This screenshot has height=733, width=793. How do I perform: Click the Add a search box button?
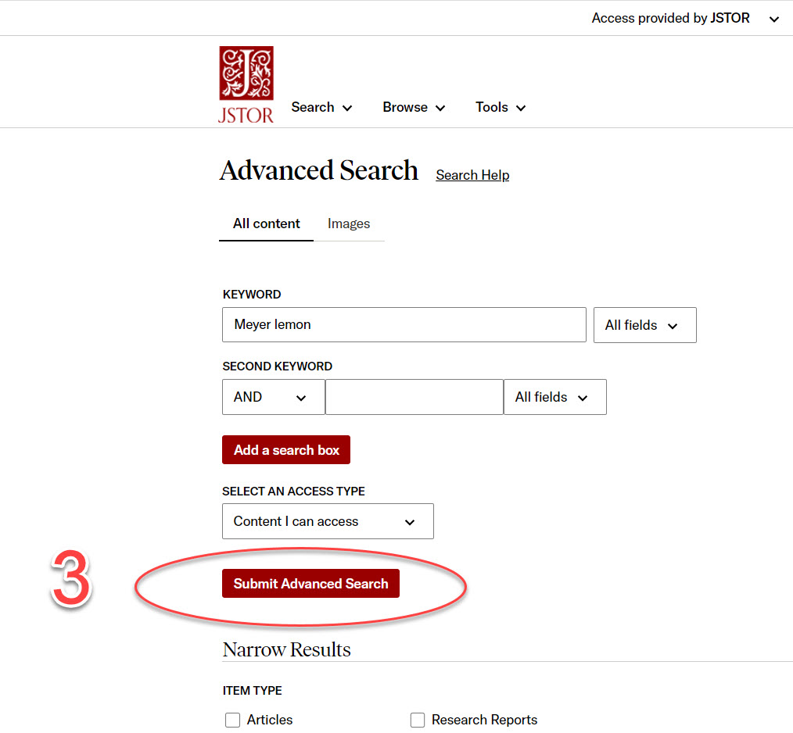(286, 450)
